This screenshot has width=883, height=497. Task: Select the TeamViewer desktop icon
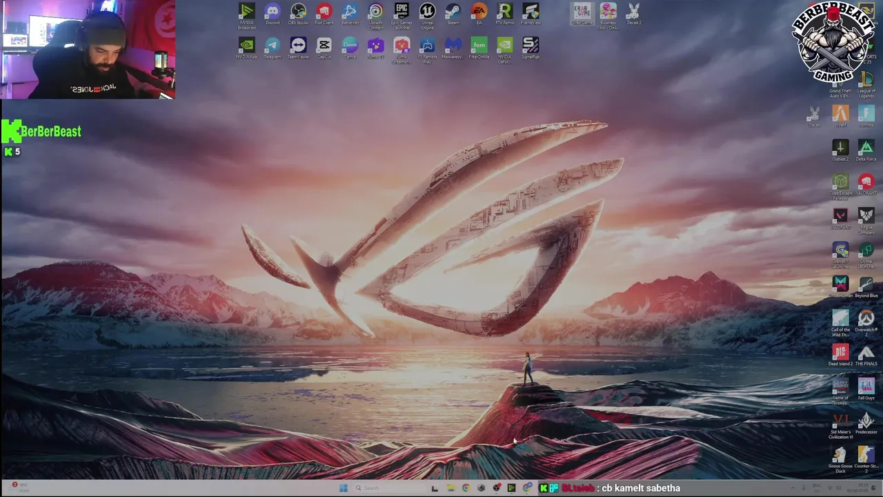298,48
